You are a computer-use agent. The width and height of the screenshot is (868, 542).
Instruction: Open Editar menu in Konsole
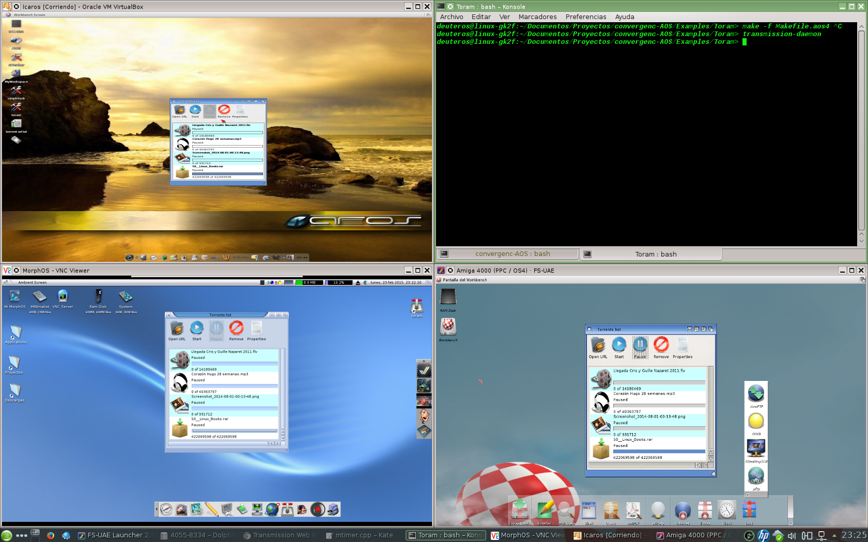click(x=481, y=17)
